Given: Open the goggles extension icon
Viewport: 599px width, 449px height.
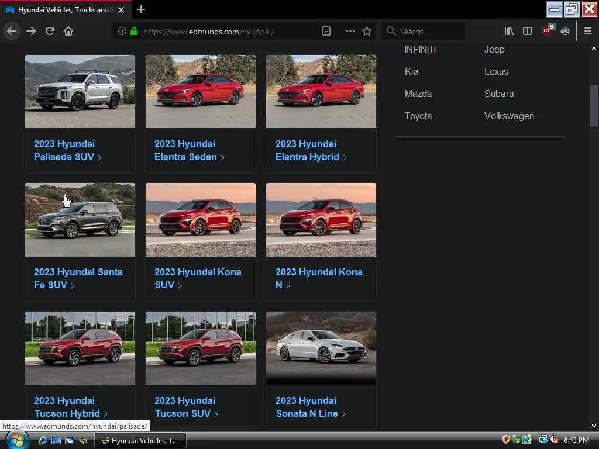Looking at the screenshot, I should pyautogui.click(x=565, y=31).
